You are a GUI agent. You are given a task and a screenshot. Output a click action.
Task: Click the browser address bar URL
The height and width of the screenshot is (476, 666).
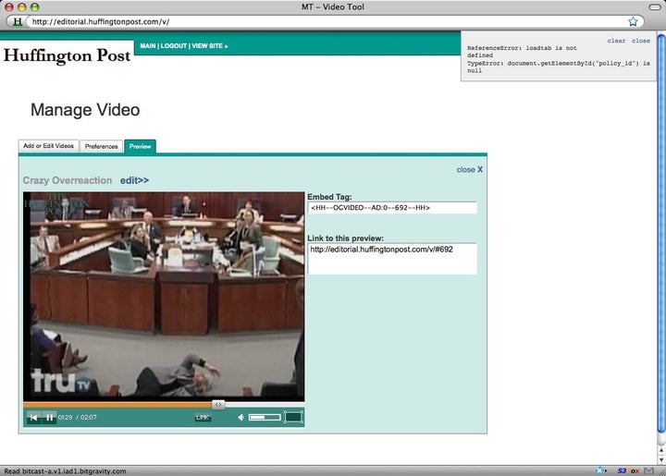[x=101, y=21]
